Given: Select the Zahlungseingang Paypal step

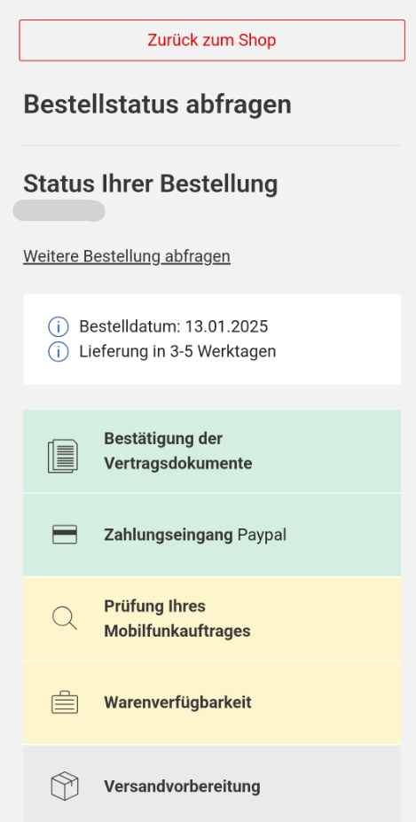Looking at the screenshot, I should pyautogui.click(x=212, y=536).
